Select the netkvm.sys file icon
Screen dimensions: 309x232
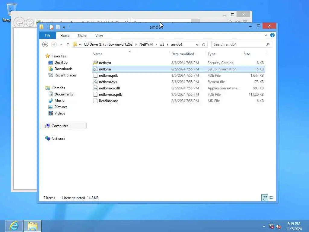point(95,82)
